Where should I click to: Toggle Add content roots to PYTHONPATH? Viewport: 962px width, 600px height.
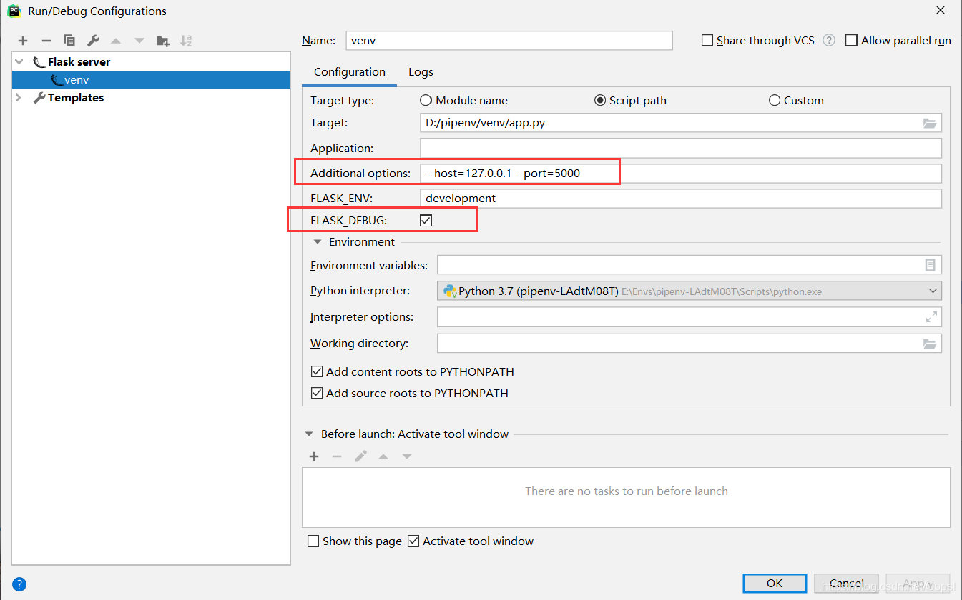(317, 371)
